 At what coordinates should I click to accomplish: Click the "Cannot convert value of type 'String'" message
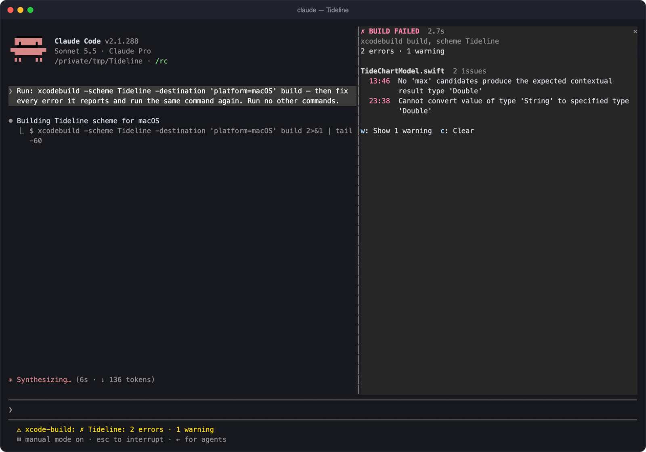(514, 106)
